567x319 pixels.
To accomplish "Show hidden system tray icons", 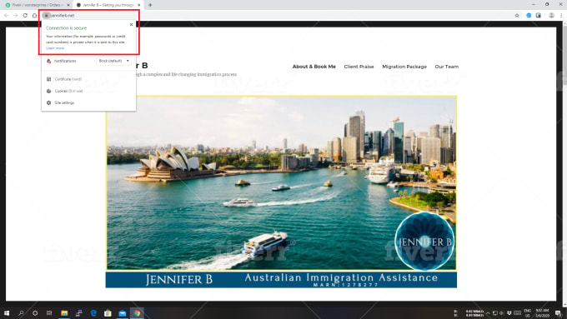I will tap(488, 313).
